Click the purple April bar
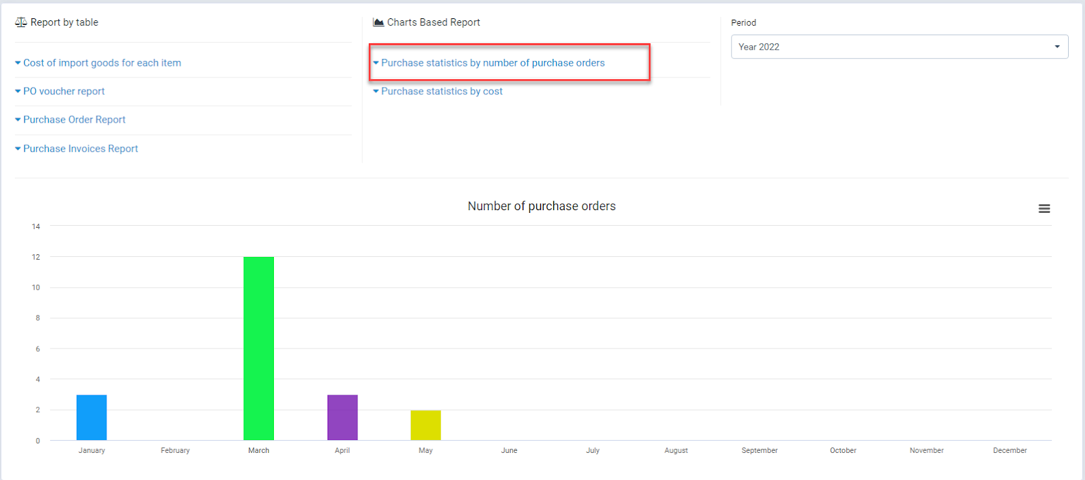This screenshot has height=480, width=1085. coord(342,418)
